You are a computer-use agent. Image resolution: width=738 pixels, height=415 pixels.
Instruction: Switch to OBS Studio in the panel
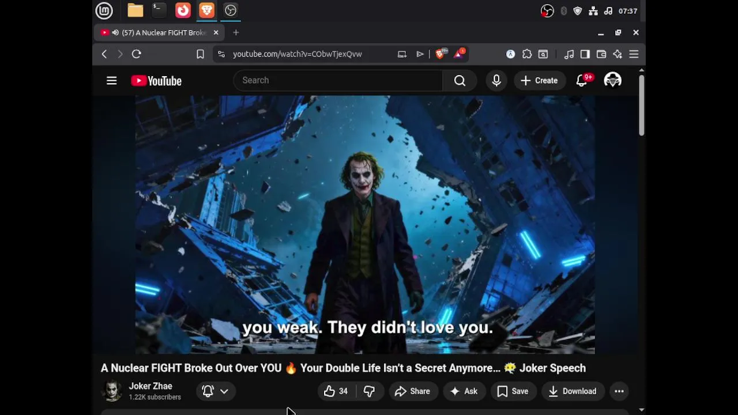click(x=231, y=10)
